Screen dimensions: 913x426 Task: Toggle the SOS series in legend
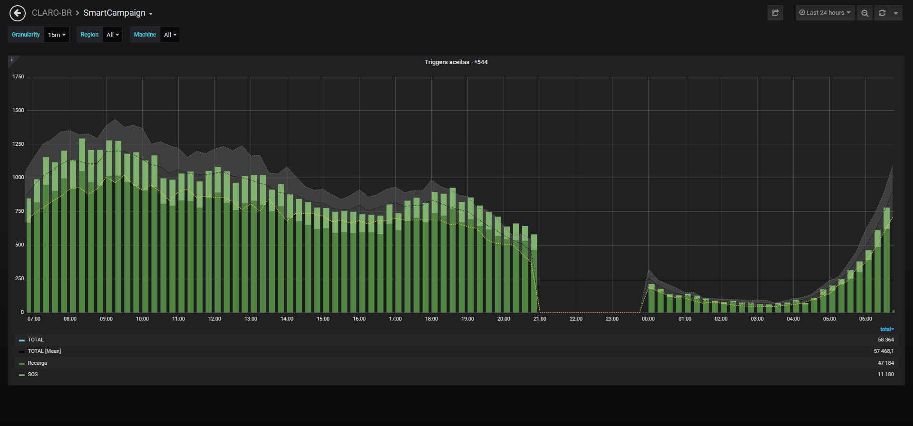33,375
